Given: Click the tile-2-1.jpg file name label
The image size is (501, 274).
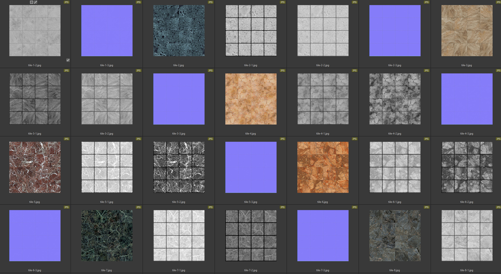Looking at the screenshot, I should pyautogui.click(x=251, y=65).
